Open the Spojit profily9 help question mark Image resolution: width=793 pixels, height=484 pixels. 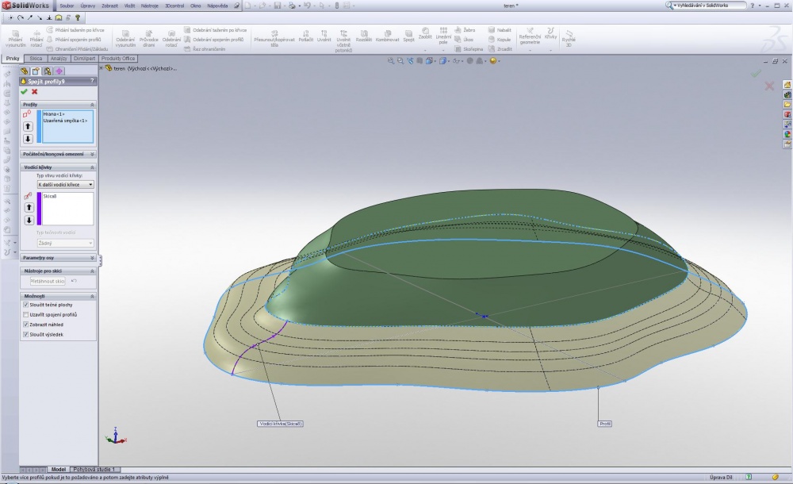tap(92, 81)
